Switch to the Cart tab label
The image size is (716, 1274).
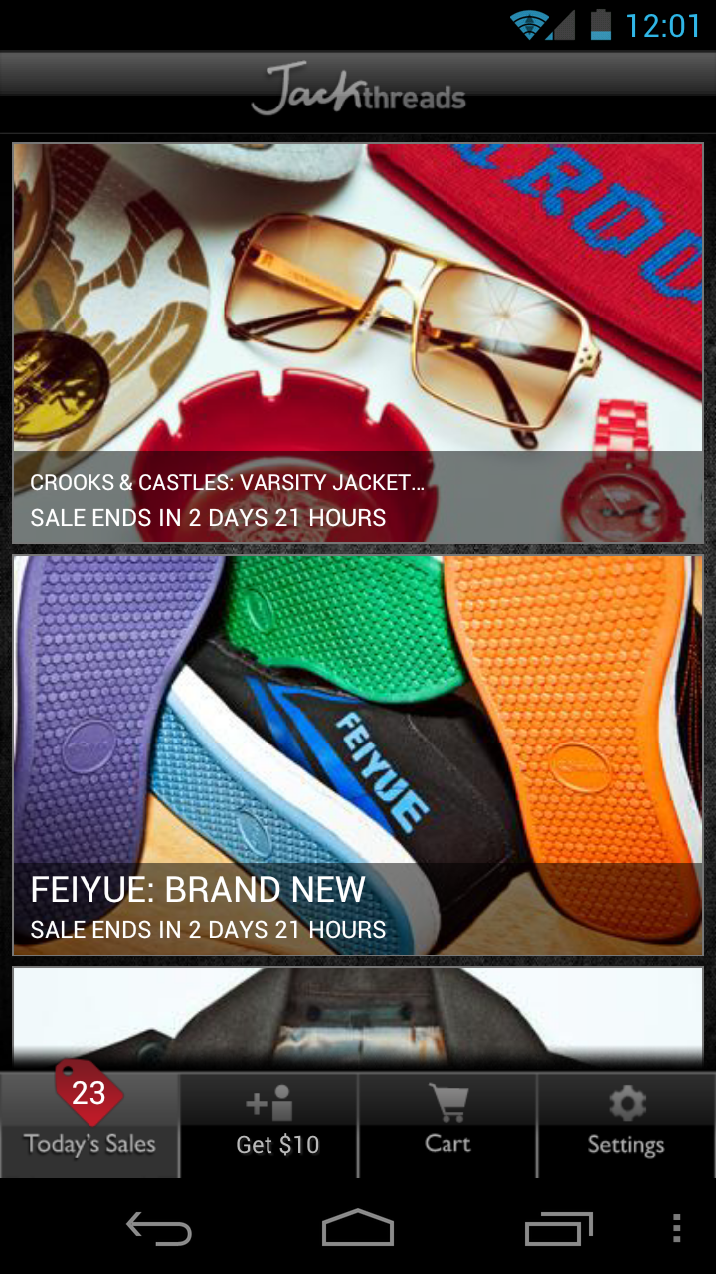point(447,1143)
